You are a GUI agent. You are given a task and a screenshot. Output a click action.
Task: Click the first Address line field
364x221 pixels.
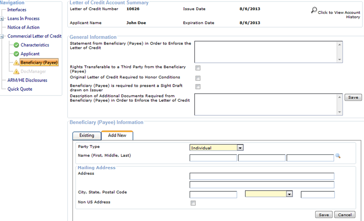coord(262,176)
